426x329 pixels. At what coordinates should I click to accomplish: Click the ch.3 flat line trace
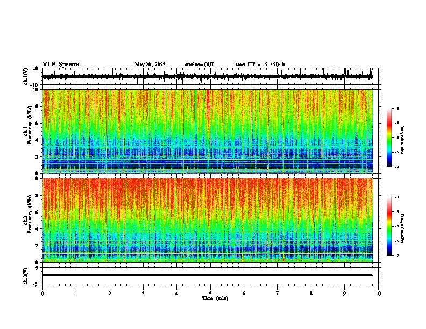pyautogui.click(x=207, y=275)
